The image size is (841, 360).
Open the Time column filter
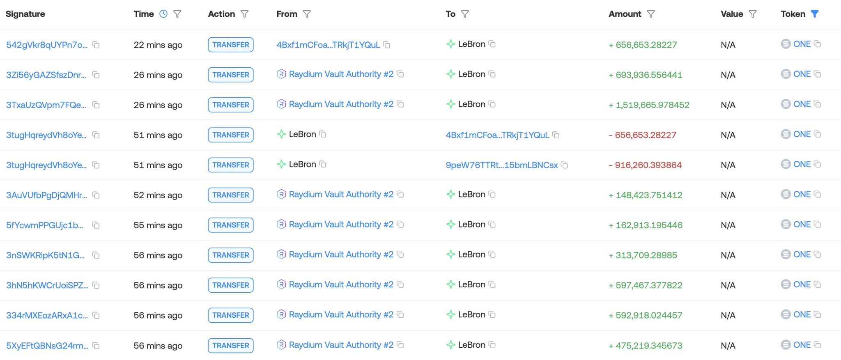pos(177,14)
